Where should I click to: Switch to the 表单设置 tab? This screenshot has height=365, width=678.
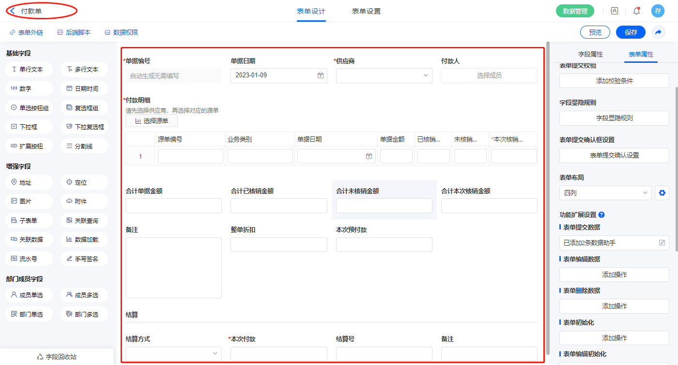(x=366, y=11)
